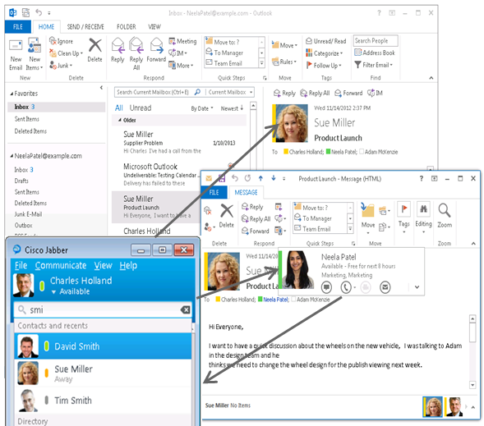Select David Smith in Jabber contacts
This screenshot has width=484, height=426.
click(103, 346)
